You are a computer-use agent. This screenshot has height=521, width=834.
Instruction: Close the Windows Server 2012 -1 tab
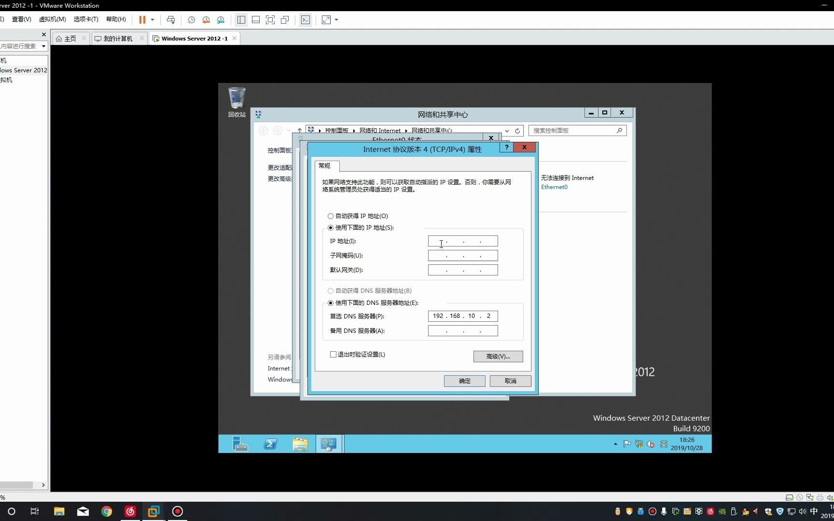click(x=235, y=38)
